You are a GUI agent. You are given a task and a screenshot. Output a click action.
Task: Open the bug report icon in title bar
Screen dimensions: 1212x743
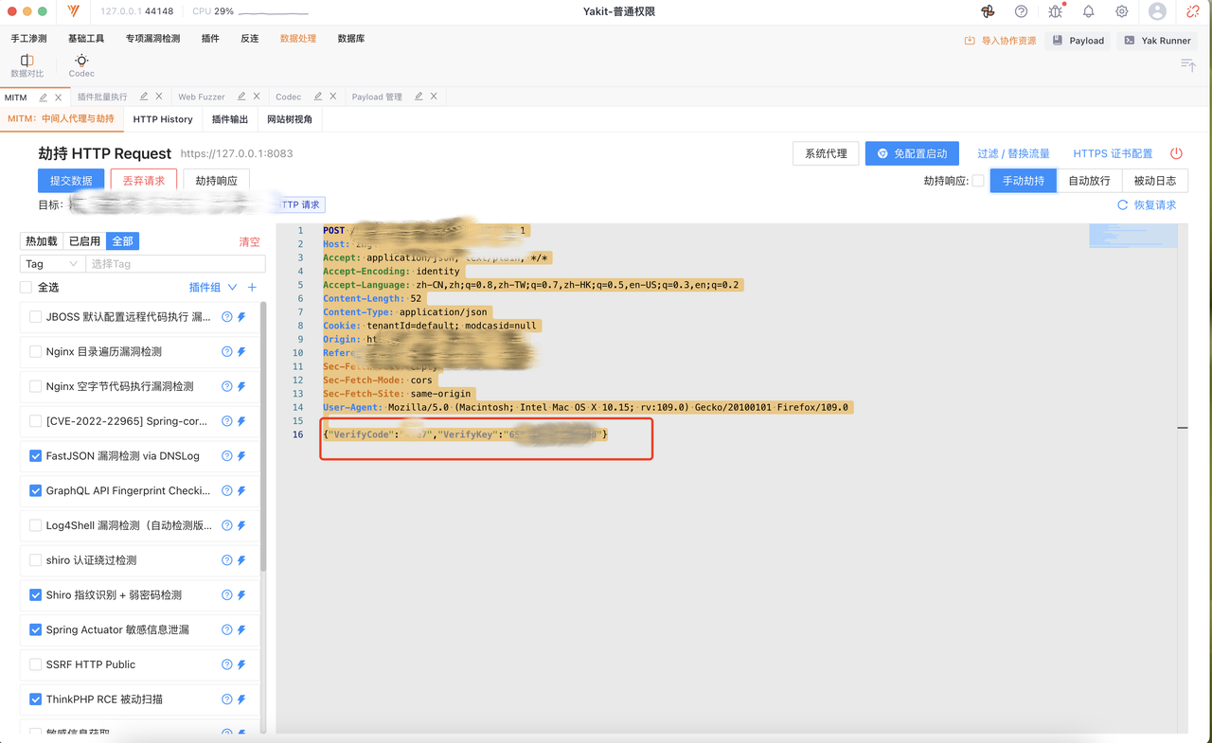tap(1055, 11)
